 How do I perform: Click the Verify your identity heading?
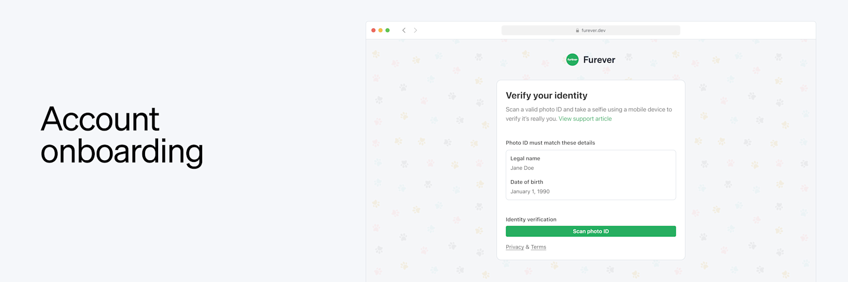(x=546, y=96)
